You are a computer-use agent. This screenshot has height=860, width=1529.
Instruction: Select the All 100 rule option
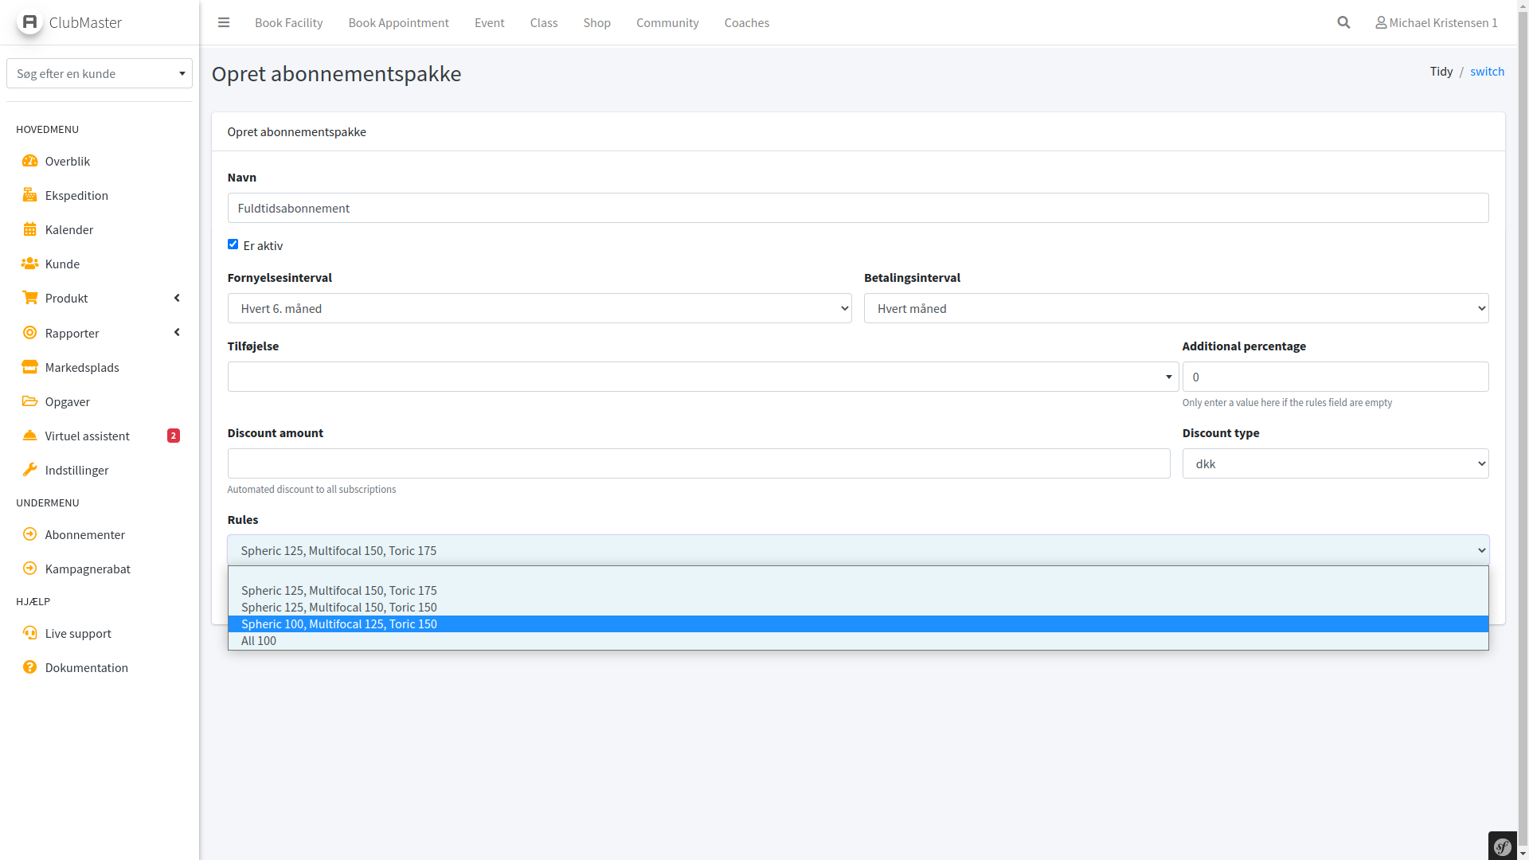[259, 640]
